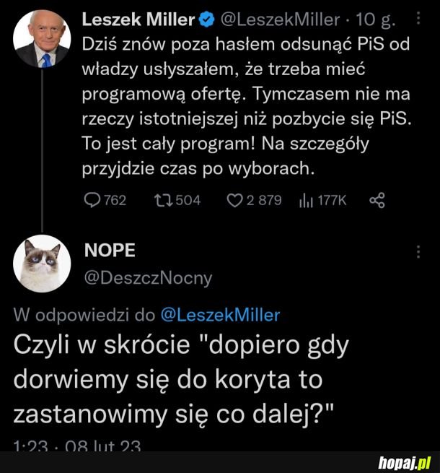Like the tweet with 2 879 hearts
The height and width of the screenshot is (473, 440).
pyautogui.click(x=236, y=200)
